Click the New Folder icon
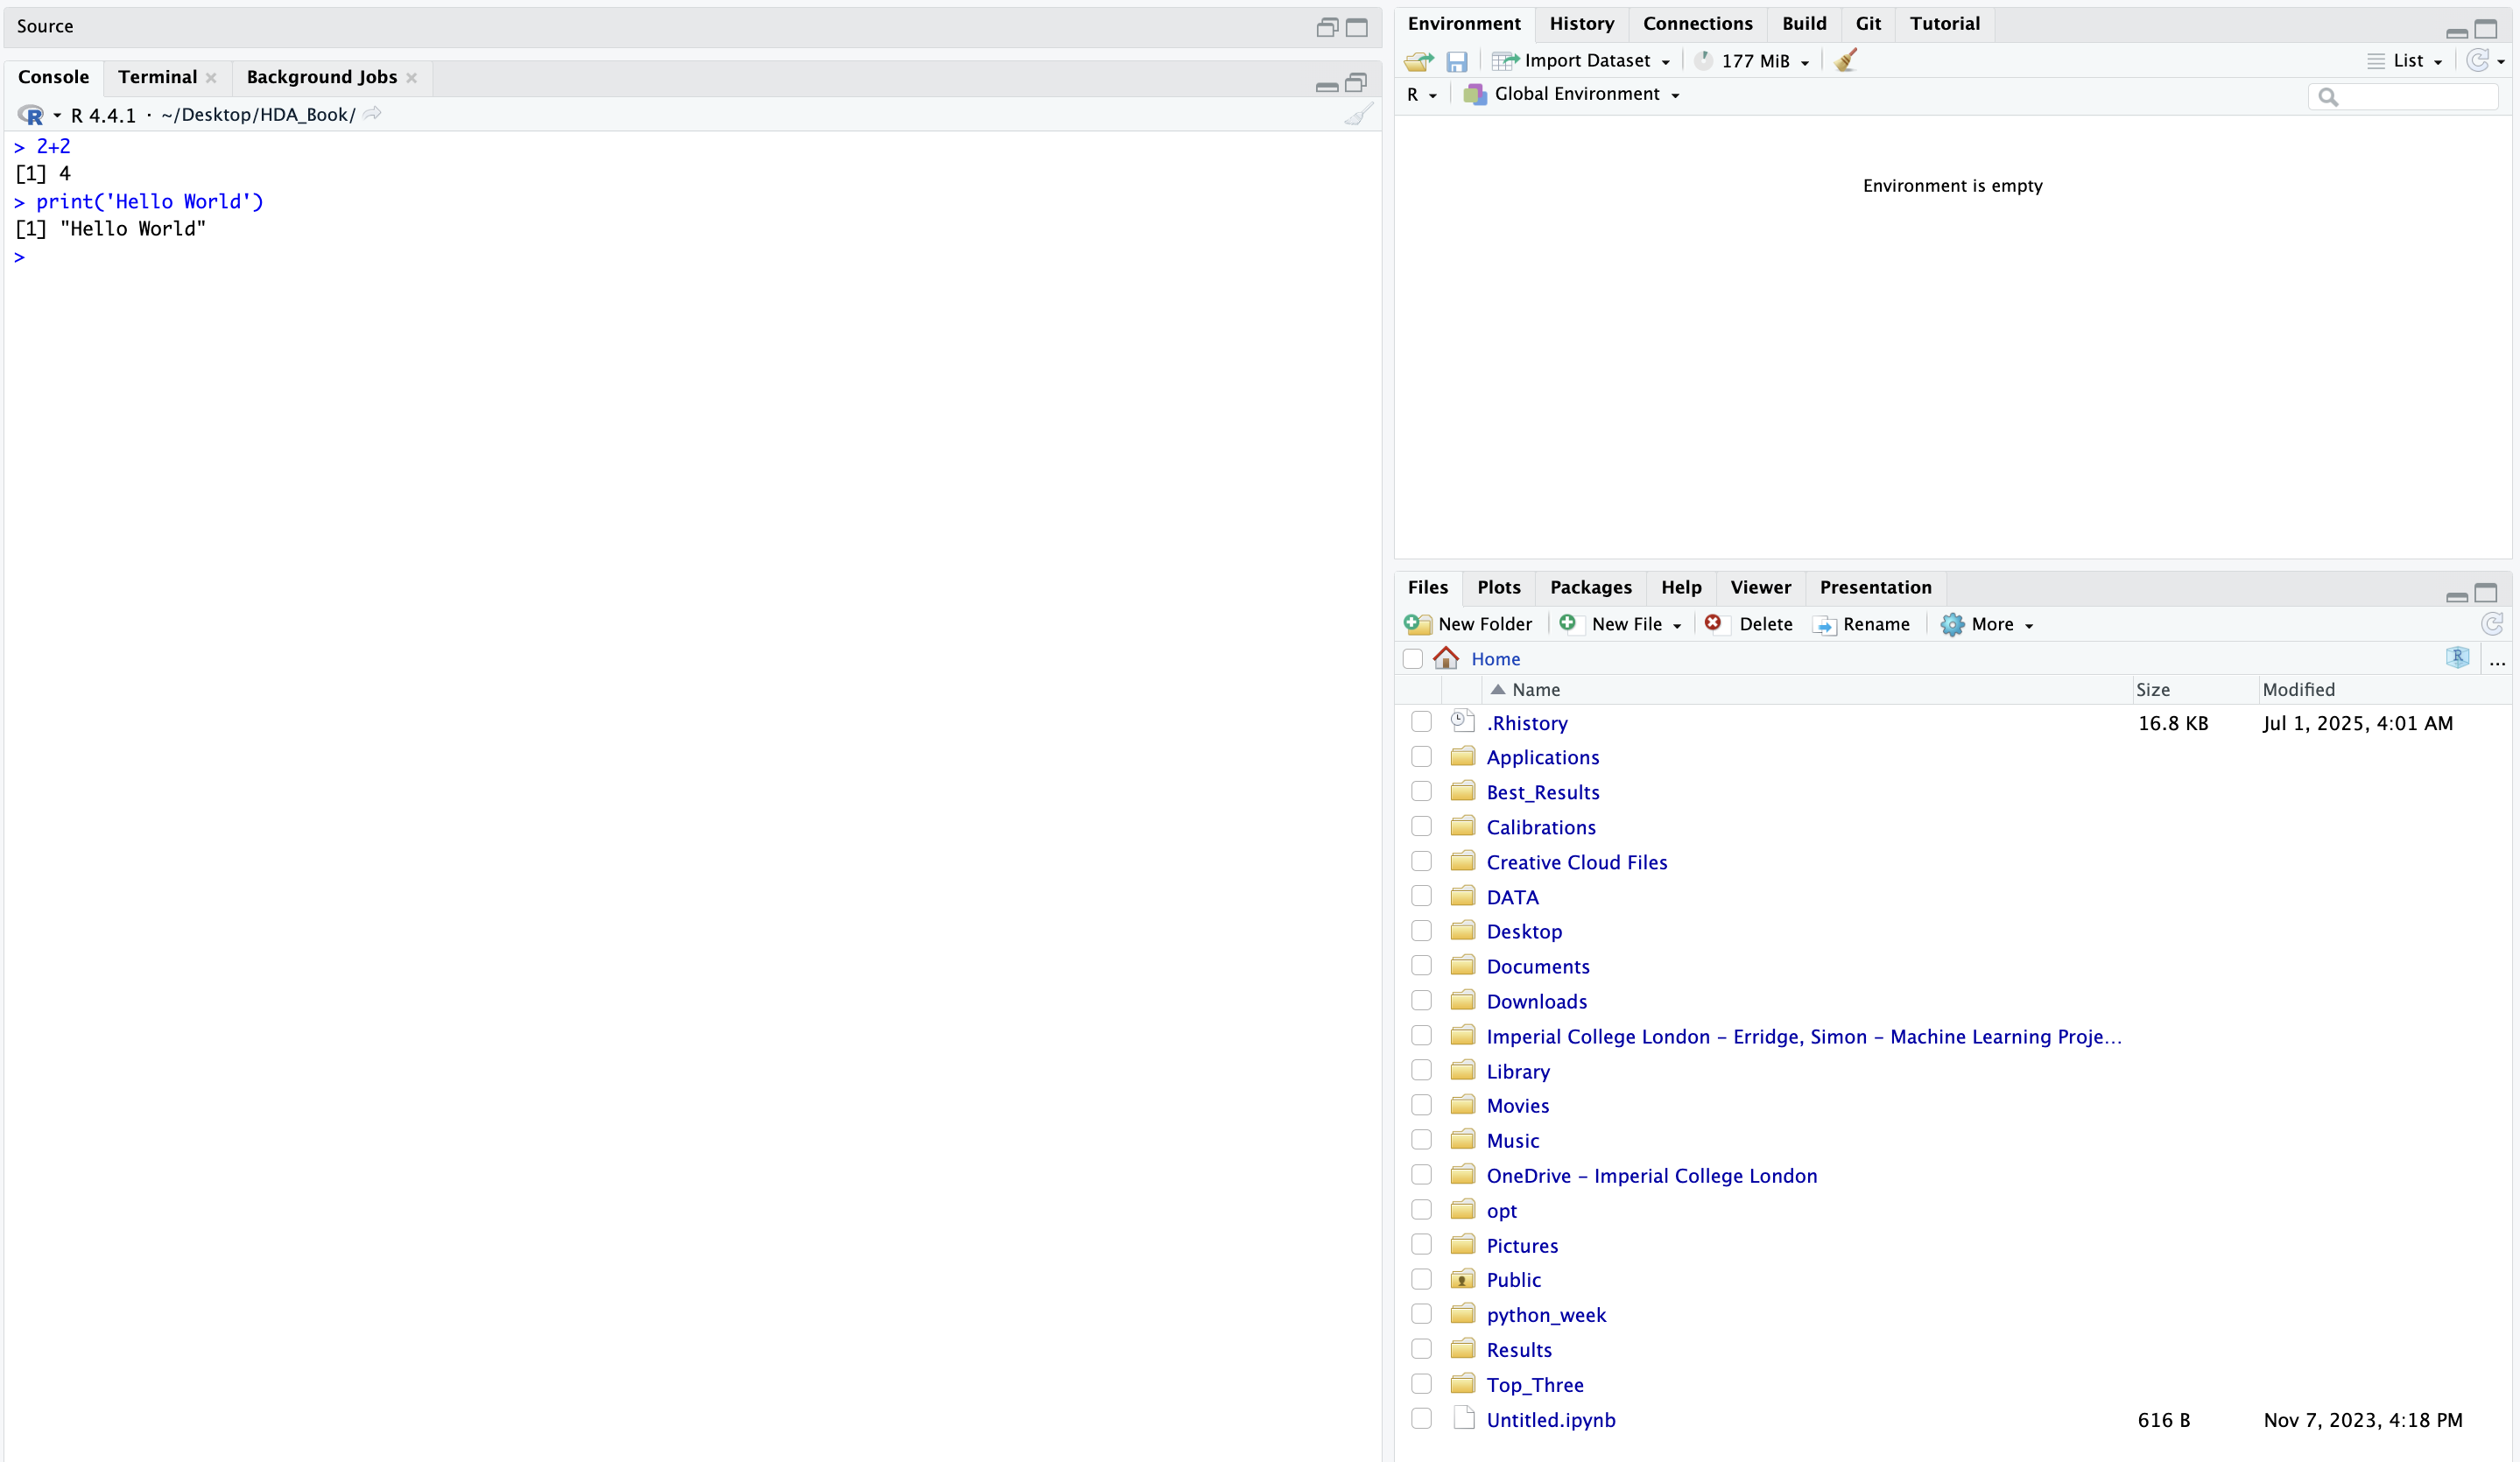The width and height of the screenshot is (2520, 1462). tap(1417, 624)
